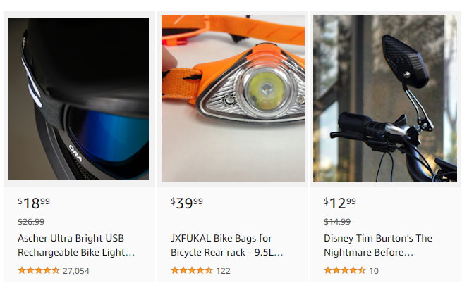This screenshot has width=462, height=307.
Task: View star rating for Disney Nightmare Before item
Action: pos(344,270)
